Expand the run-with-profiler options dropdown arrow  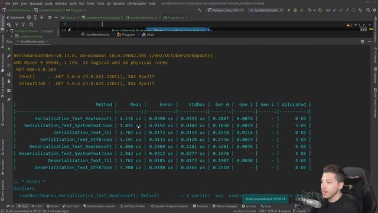tap(315, 11)
